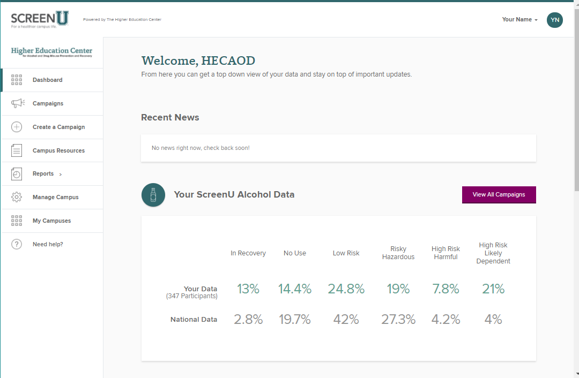Click the Higher Education Center logo

coord(51,52)
